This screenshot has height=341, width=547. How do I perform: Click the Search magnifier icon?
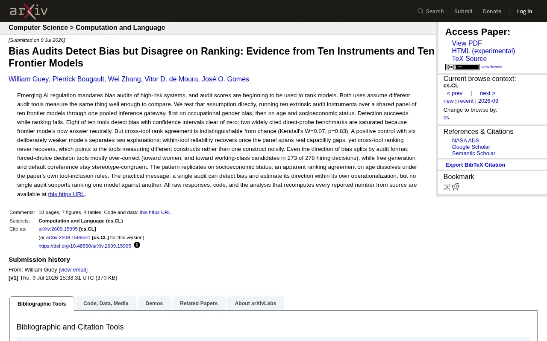421,11
